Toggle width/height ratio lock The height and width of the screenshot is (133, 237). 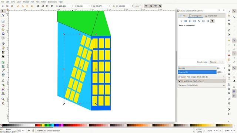[x=114, y=6]
